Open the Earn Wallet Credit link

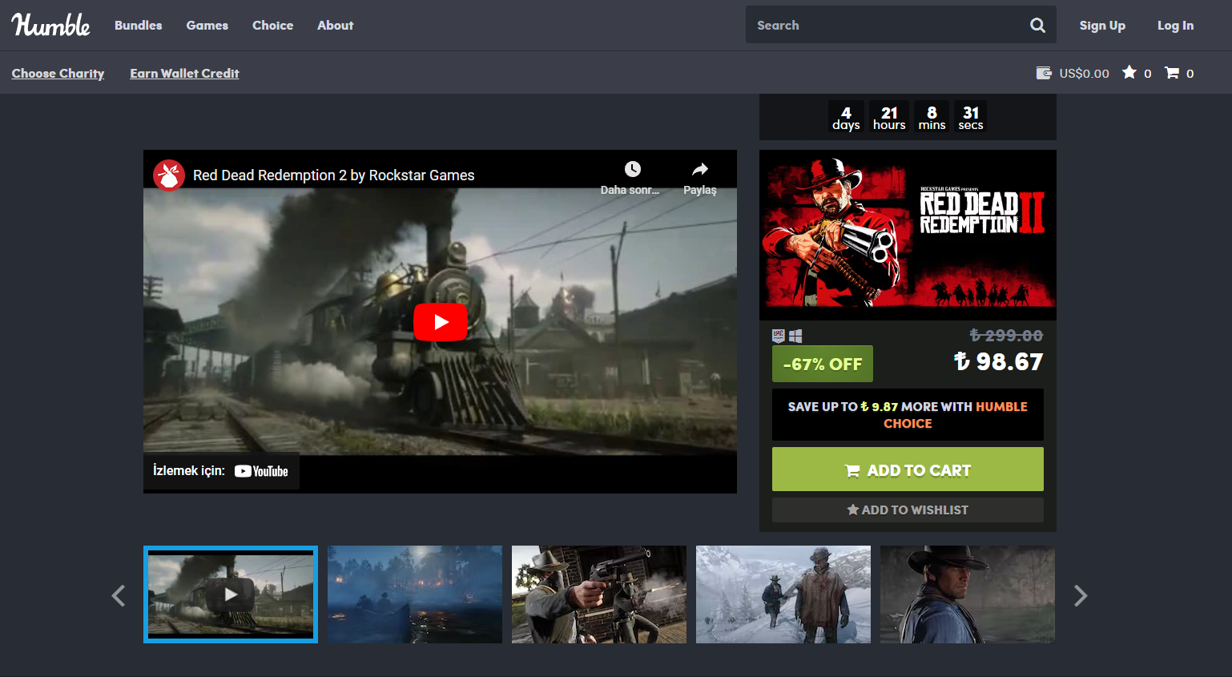(184, 73)
